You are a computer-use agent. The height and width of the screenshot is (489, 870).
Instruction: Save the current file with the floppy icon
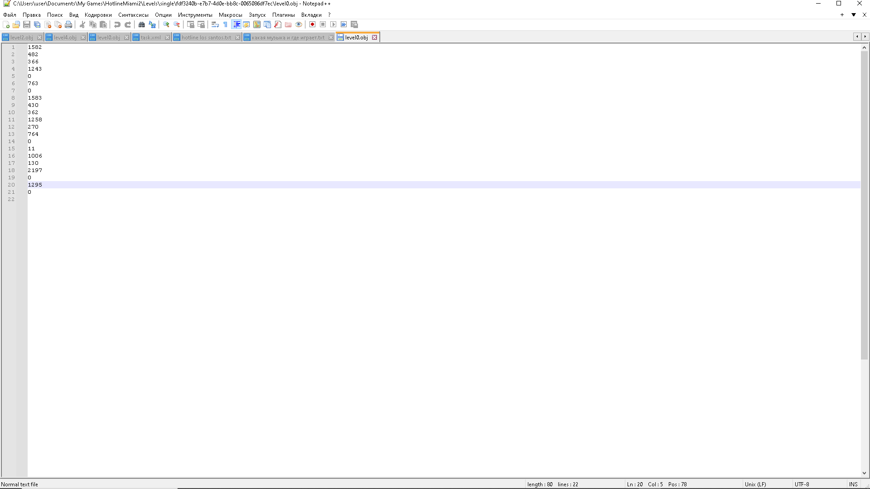click(x=27, y=24)
